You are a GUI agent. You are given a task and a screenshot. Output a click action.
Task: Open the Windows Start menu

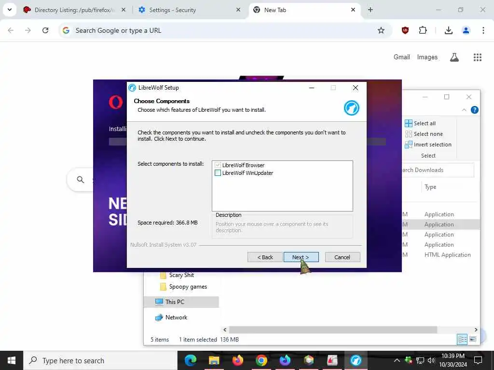(12, 360)
